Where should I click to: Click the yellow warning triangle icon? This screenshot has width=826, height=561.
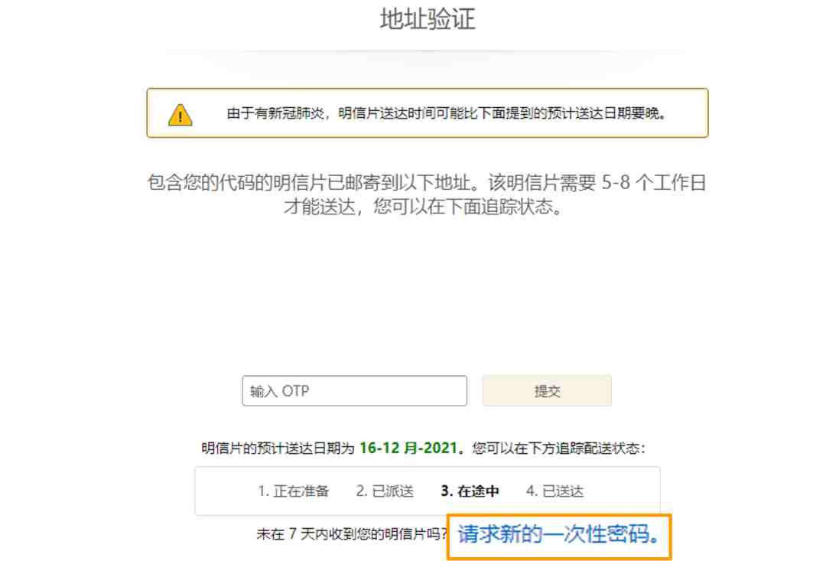pos(180,114)
